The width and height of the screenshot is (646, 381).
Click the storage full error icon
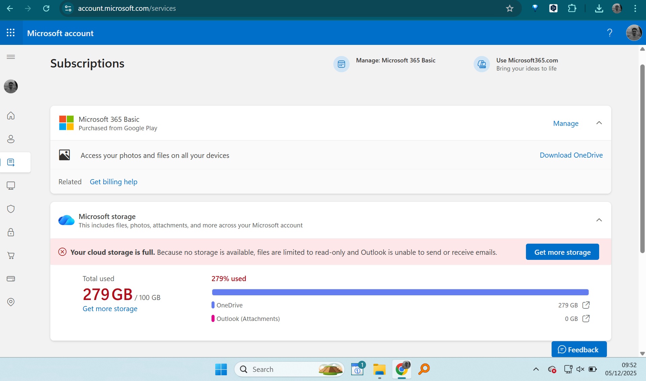pyautogui.click(x=62, y=252)
